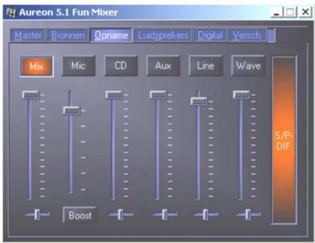Switch to the Digital tab
The height and width of the screenshot is (243, 315).
point(210,35)
